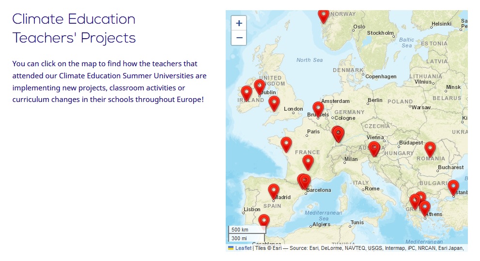Screen dimensions: 480x261
Task: Open the marker in Austria near Vienna
Action: pyautogui.click(x=373, y=148)
